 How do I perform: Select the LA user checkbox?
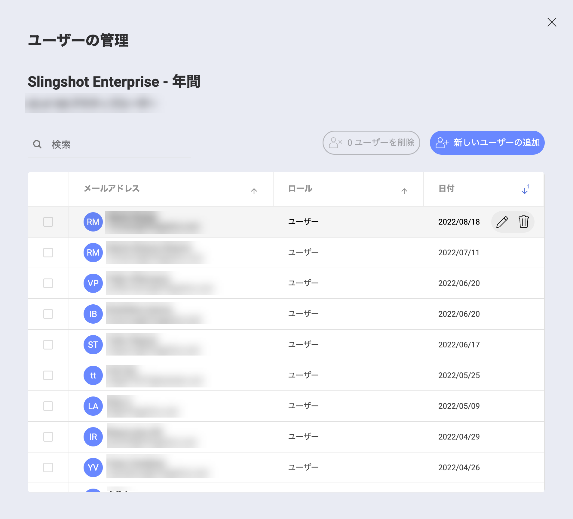coord(48,406)
